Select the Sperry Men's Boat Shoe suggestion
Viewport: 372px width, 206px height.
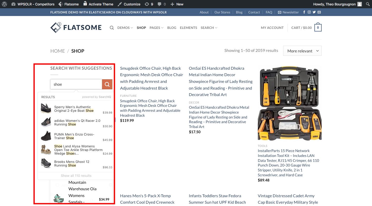coord(76,109)
